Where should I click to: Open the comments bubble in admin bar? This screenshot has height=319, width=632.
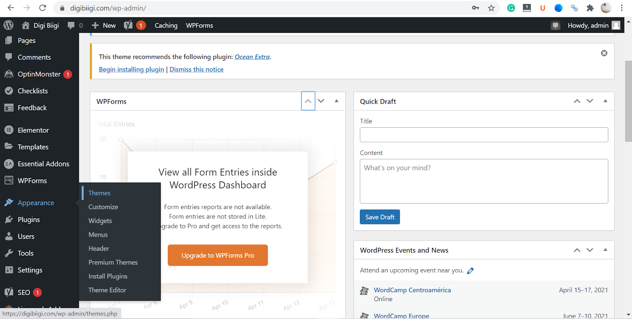[x=75, y=25]
